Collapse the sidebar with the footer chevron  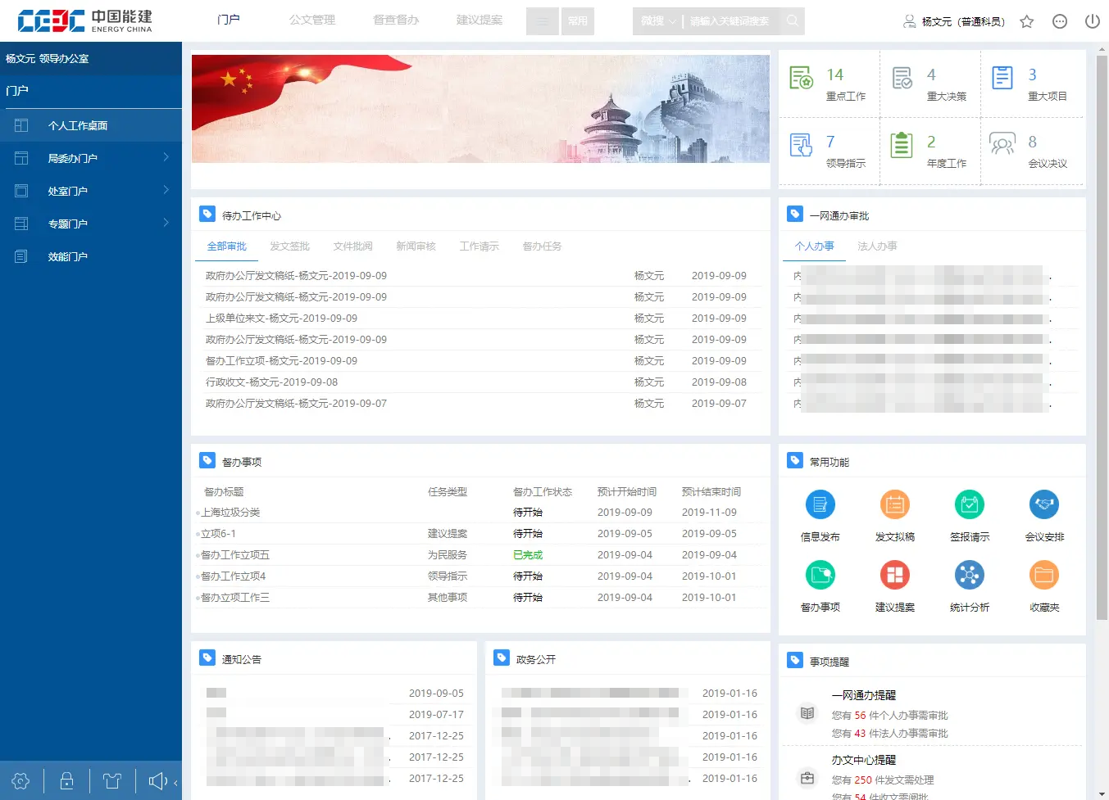(x=175, y=782)
